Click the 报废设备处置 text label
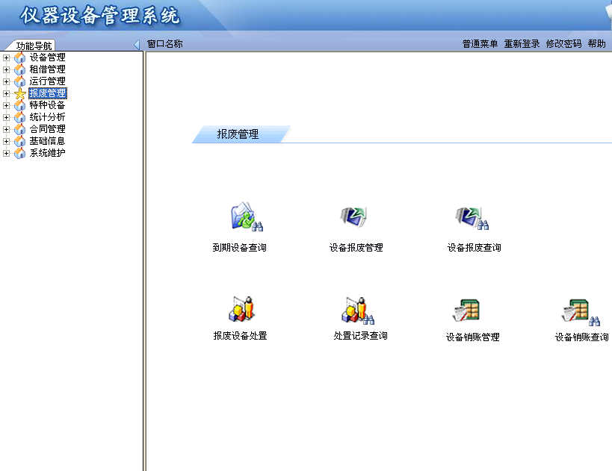Screen dimensions: 612x471 click(240, 336)
